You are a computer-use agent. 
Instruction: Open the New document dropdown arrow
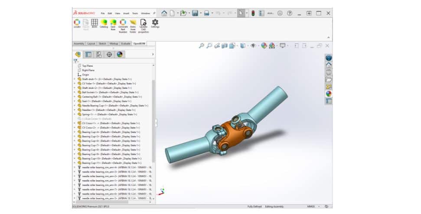(177, 13)
